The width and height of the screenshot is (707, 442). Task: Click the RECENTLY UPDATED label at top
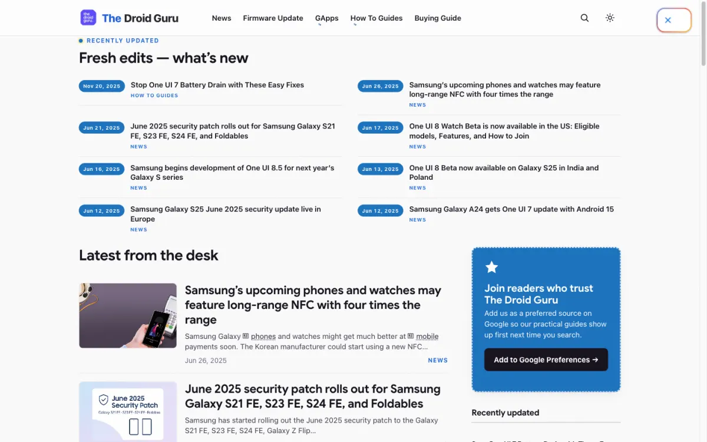click(123, 41)
